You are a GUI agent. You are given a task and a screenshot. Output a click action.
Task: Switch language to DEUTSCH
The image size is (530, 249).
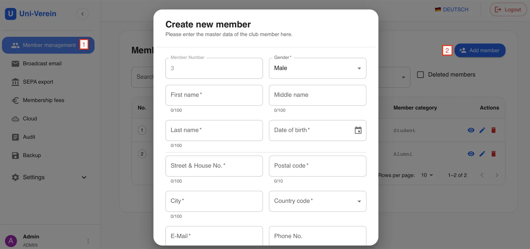[x=451, y=10]
